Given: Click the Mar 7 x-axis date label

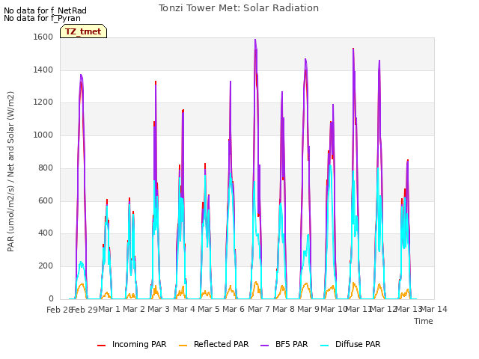Looking at the screenshot, I should (259, 309).
